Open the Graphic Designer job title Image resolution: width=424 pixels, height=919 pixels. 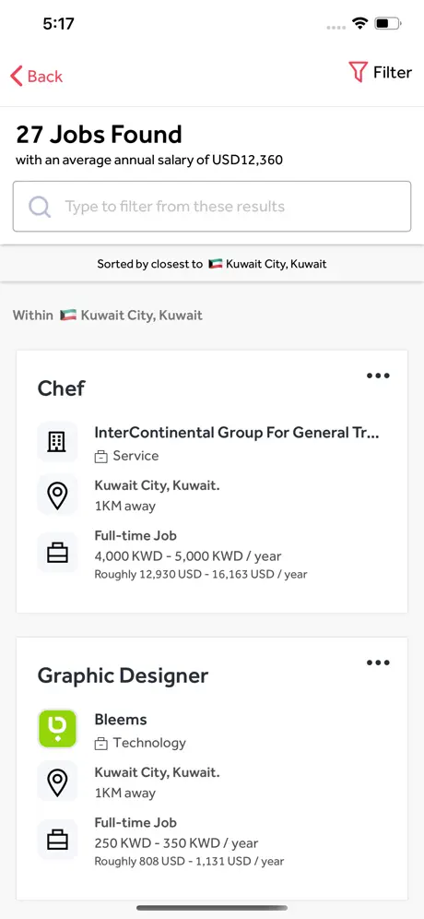tap(123, 675)
